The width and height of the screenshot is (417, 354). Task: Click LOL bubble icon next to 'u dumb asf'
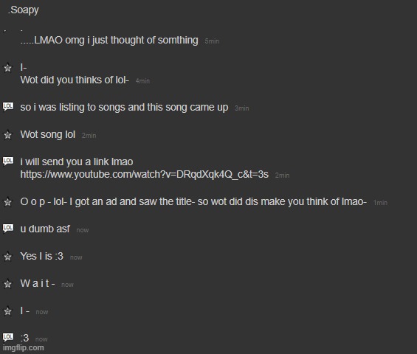point(8,229)
